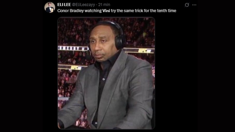Screen dimensions: 235x132
Task: Open the three-dot more options menu
Action: pos(194,5)
